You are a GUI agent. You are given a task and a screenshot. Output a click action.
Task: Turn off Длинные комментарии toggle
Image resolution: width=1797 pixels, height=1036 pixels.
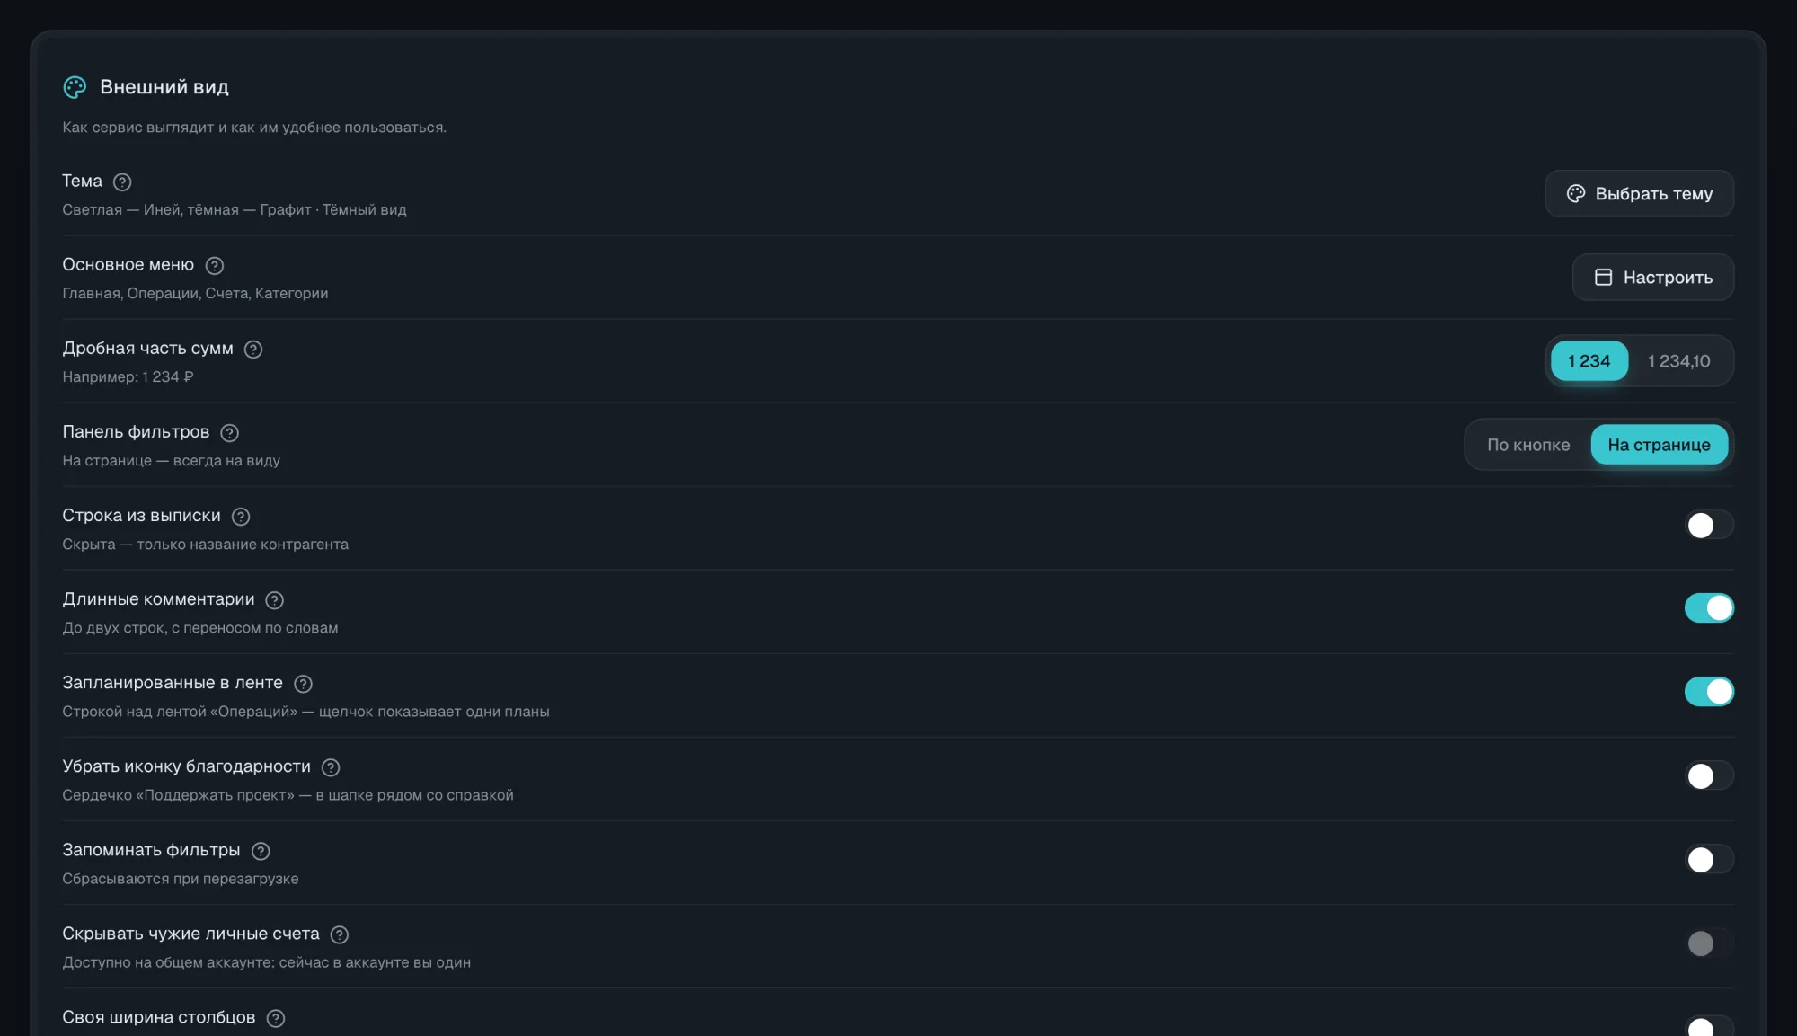[1709, 608]
